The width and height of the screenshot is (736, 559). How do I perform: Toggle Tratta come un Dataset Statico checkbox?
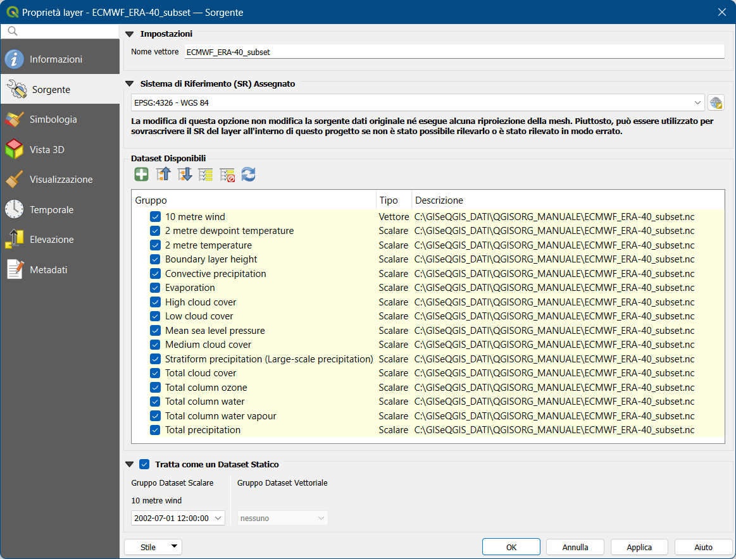coord(144,464)
